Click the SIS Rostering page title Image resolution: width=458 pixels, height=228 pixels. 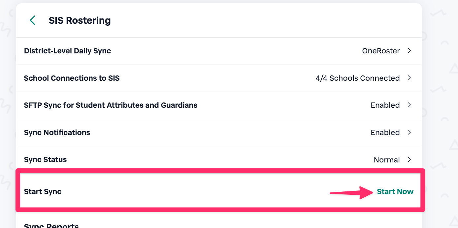pyautogui.click(x=80, y=20)
